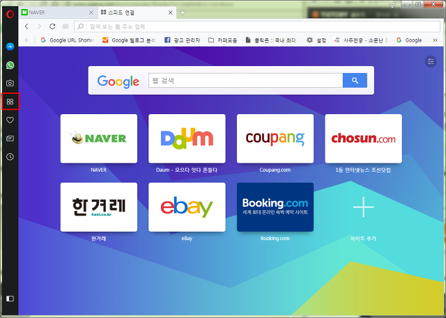Reload the page
446x318 pixels.
point(52,26)
